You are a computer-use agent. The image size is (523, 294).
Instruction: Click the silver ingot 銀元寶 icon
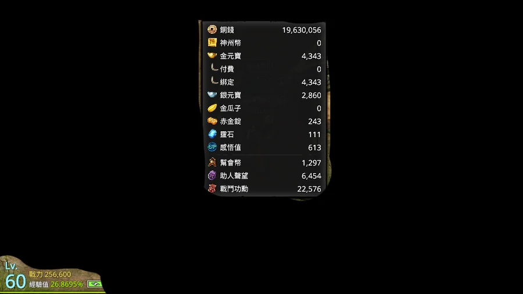pyautogui.click(x=212, y=95)
